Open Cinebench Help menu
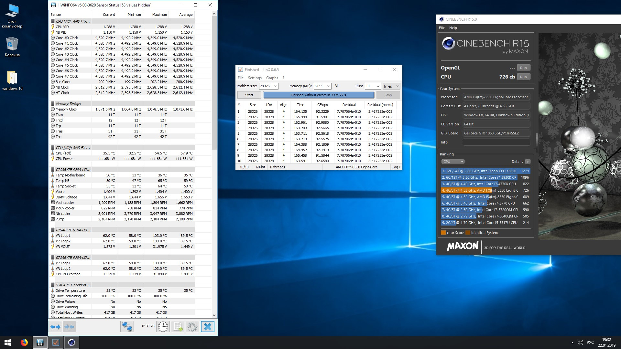 (x=453, y=28)
